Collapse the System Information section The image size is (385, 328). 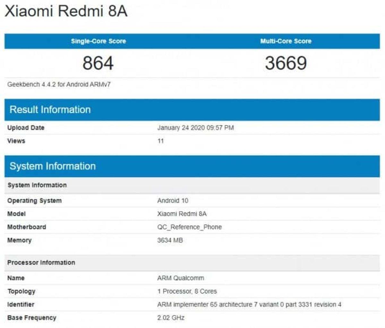[53, 166]
